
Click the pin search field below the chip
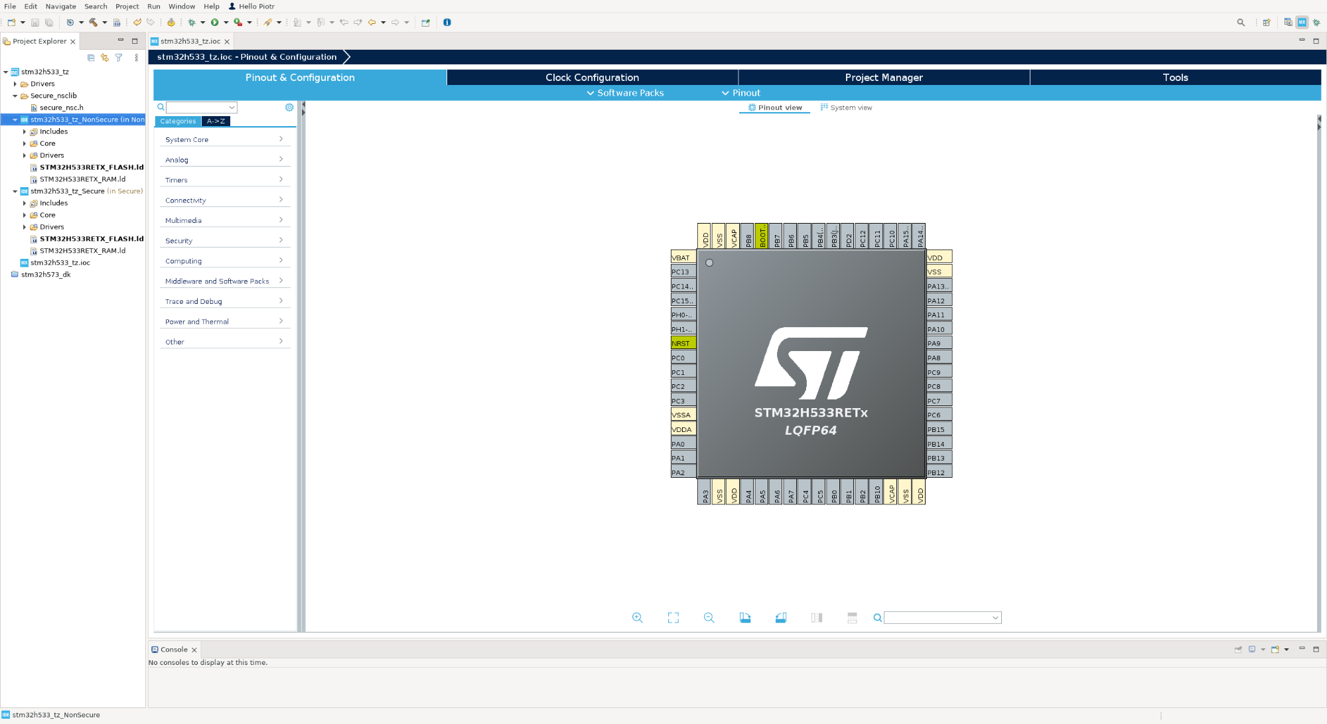click(x=937, y=618)
